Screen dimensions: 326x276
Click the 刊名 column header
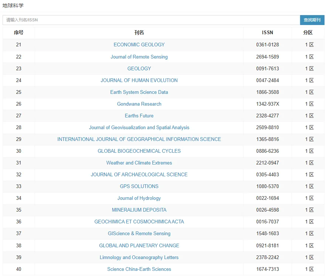click(x=139, y=32)
